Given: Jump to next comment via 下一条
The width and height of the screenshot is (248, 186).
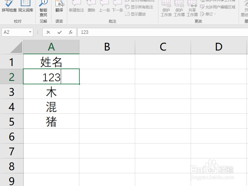Looking at the screenshot, I should click(117, 8).
